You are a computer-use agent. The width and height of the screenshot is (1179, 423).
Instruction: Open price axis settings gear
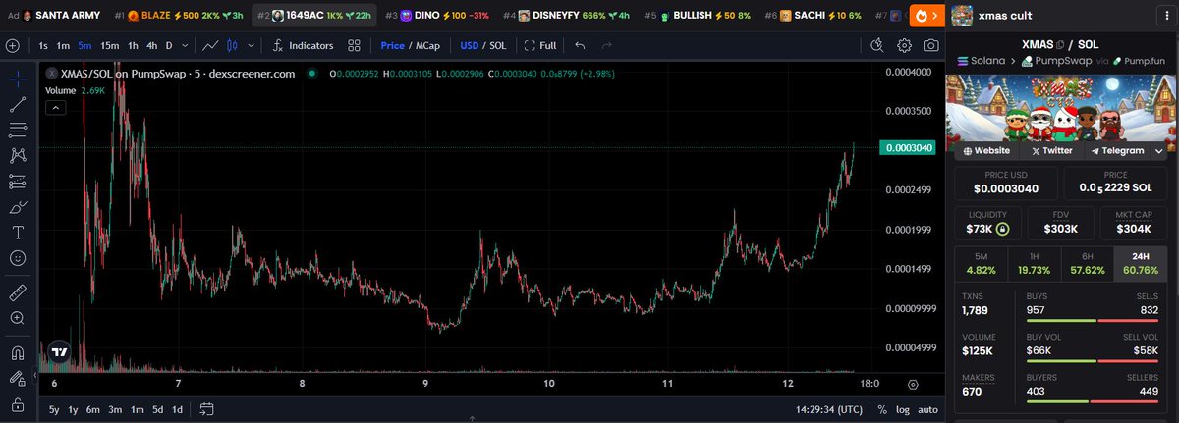[x=914, y=384]
